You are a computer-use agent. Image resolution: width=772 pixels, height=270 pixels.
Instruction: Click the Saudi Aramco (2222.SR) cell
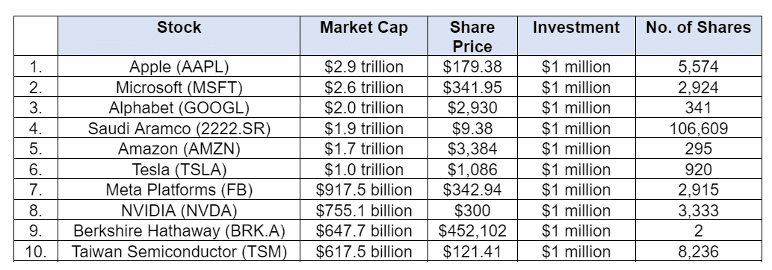pyautogui.click(x=179, y=128)
